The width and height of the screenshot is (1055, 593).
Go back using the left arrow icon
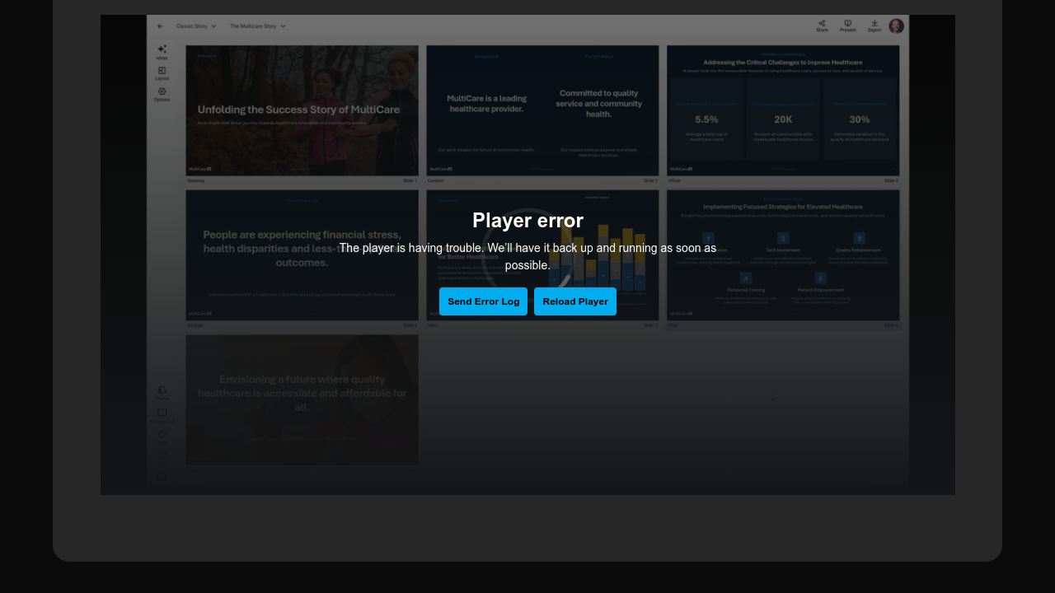[160, 26]
